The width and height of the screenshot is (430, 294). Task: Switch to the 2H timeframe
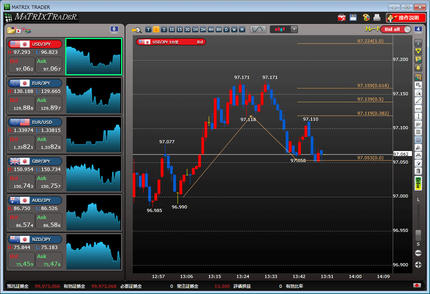[203, 30]
